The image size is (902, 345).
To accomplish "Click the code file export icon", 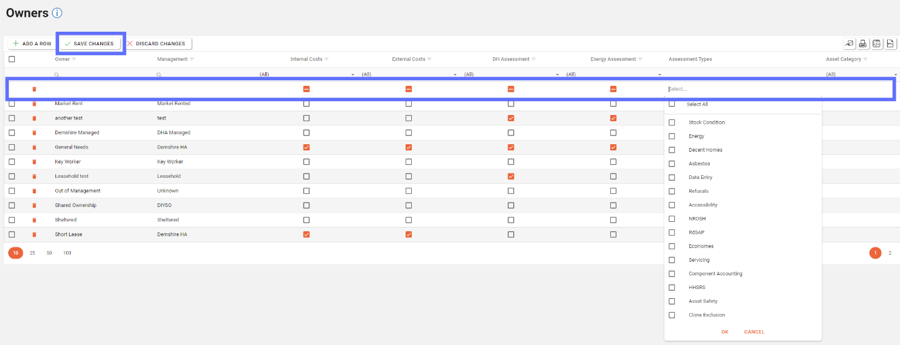I will coord(876,44).
